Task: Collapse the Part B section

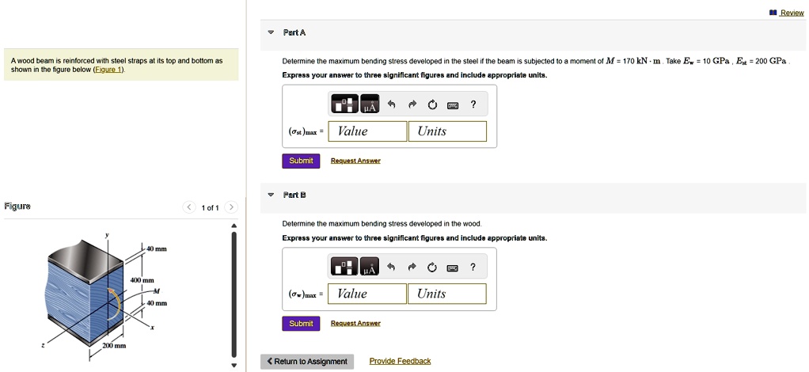Action: [271, 195]
